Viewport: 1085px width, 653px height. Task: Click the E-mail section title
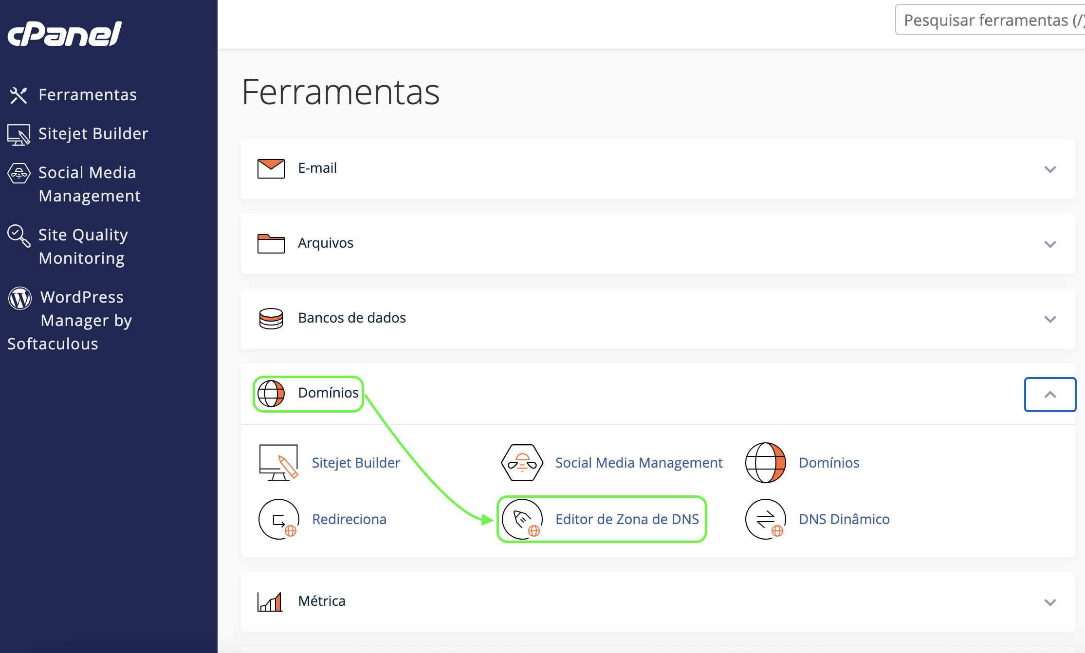[317, 168]
